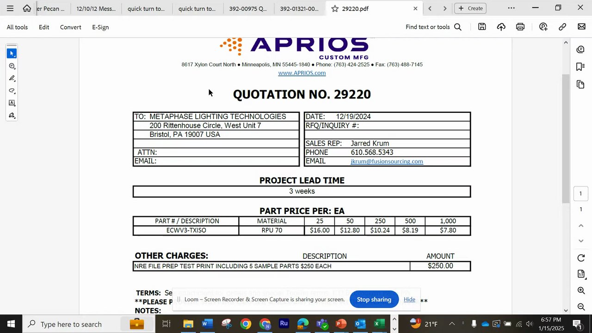
Task: Open the www.APRIOS.com link
Action: [302, 73]
